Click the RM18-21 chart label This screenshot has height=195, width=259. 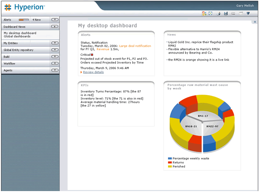coord(191,127)
